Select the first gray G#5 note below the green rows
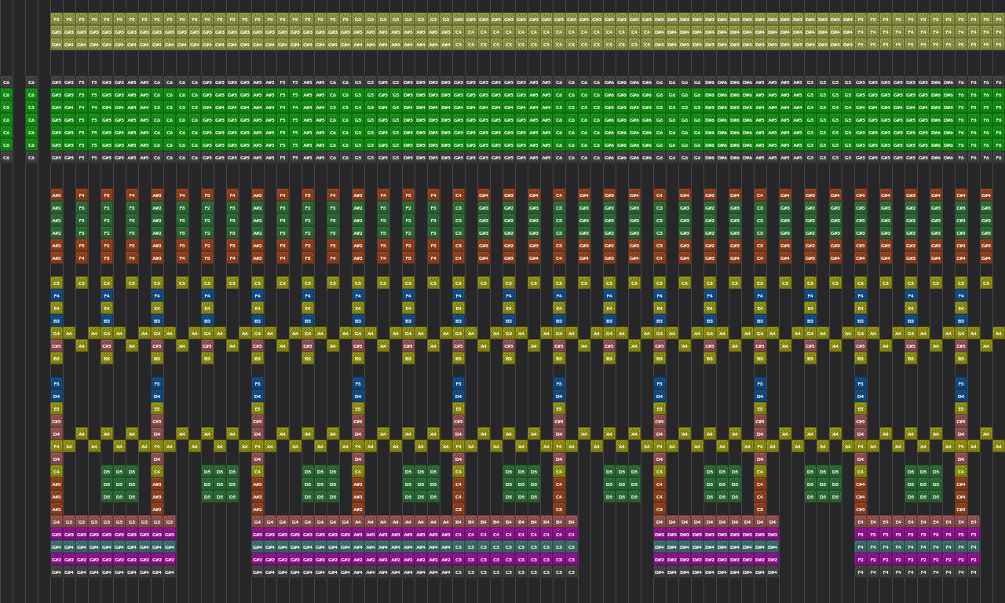1005x603 pixels. (57, 158)
